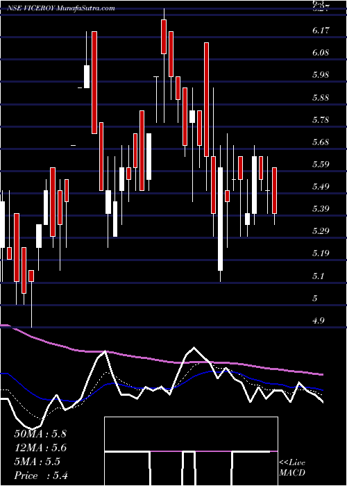The height and width of the screenshot is (486, 347).
Task: Click the 5.19 price axis label
Action: pyautogui.click(x=321, y=253)
